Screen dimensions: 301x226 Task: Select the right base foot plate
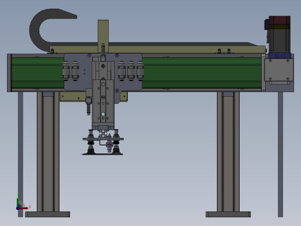[228, 214]
